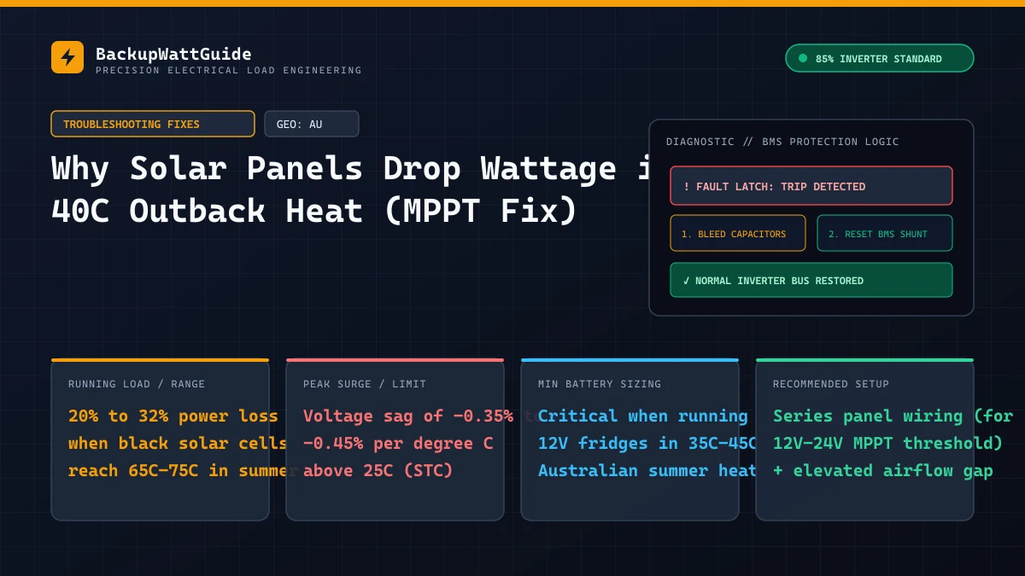Select the GEO: AU tag
This screenshot has width=1025, height=576.
click(311, 124)
